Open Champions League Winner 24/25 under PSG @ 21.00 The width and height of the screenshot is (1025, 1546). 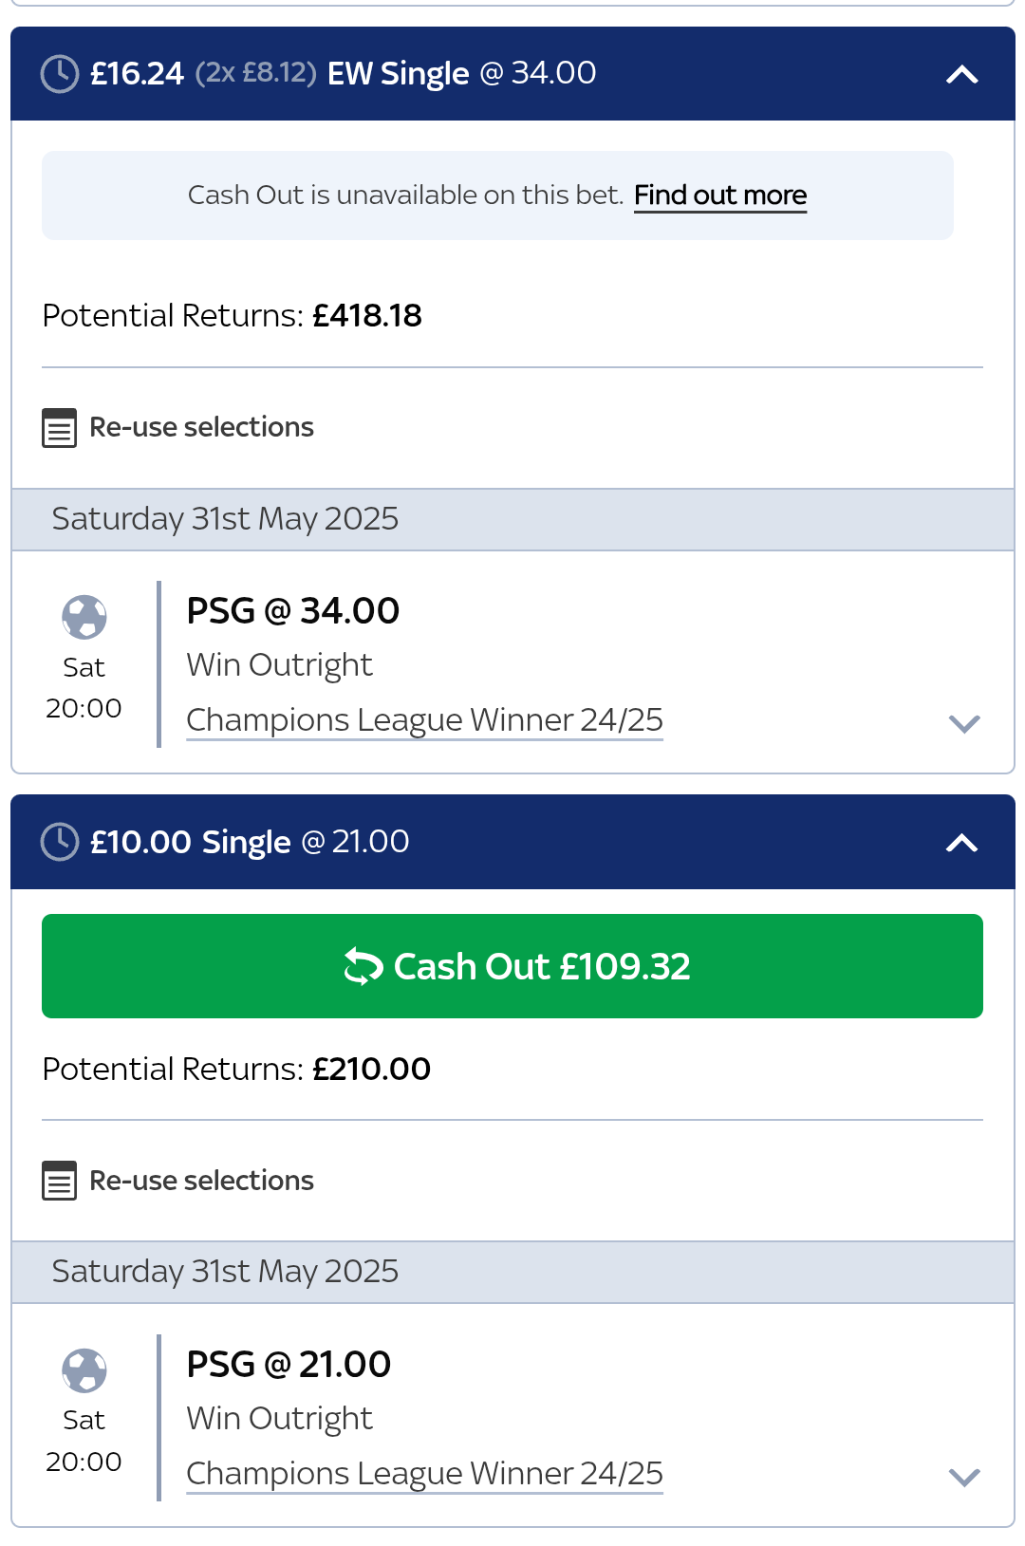pos(424,1474)
